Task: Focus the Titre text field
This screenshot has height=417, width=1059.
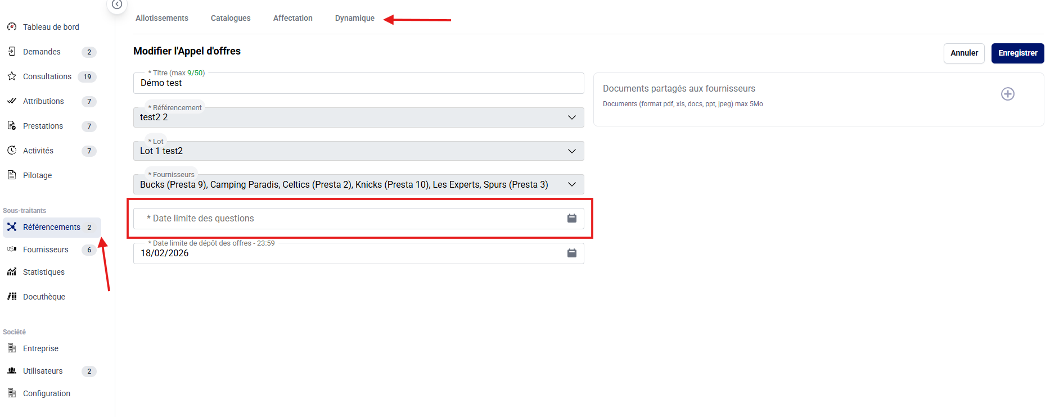Action: pyautogui.click(x=358, y=83)
